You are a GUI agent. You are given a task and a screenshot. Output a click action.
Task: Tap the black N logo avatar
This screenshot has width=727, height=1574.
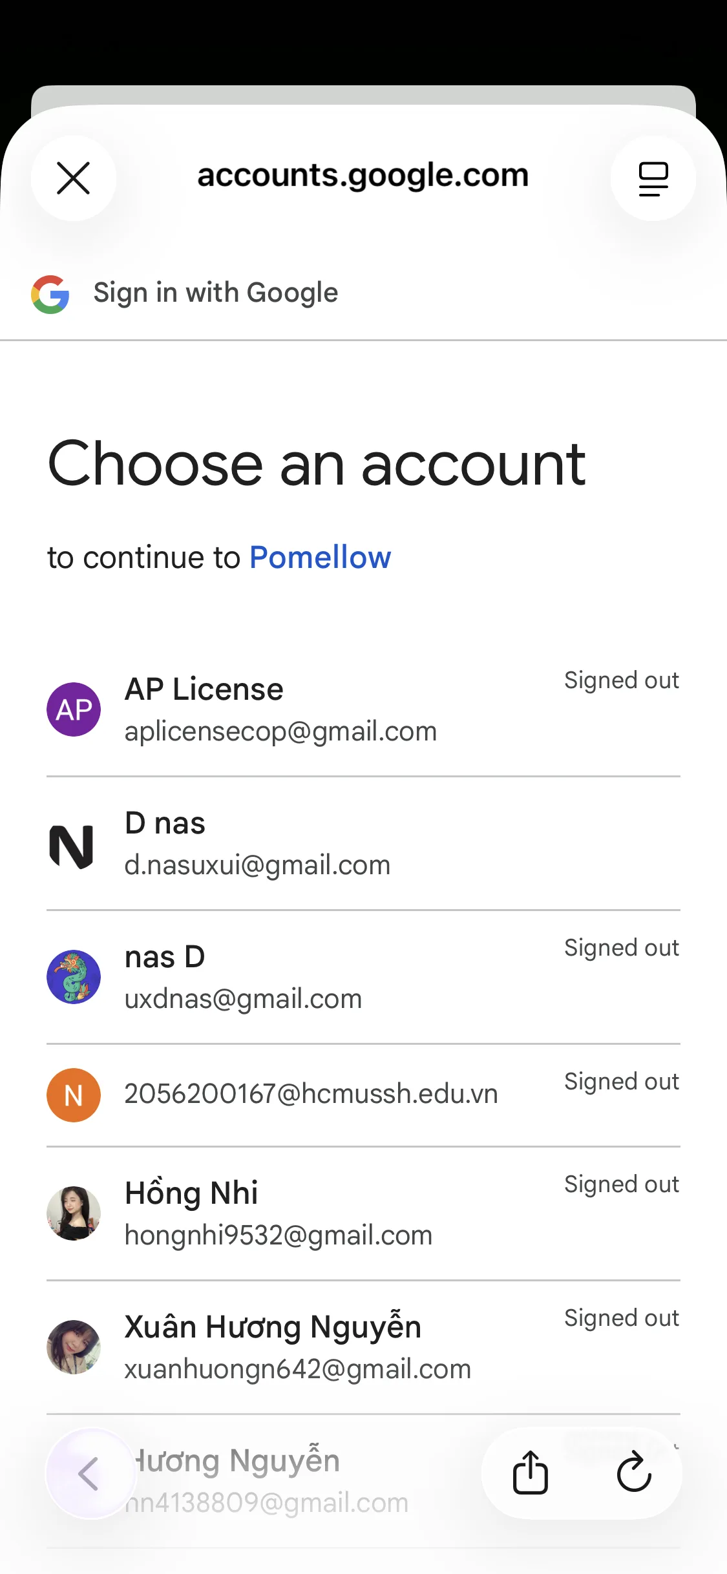(72, 846)
